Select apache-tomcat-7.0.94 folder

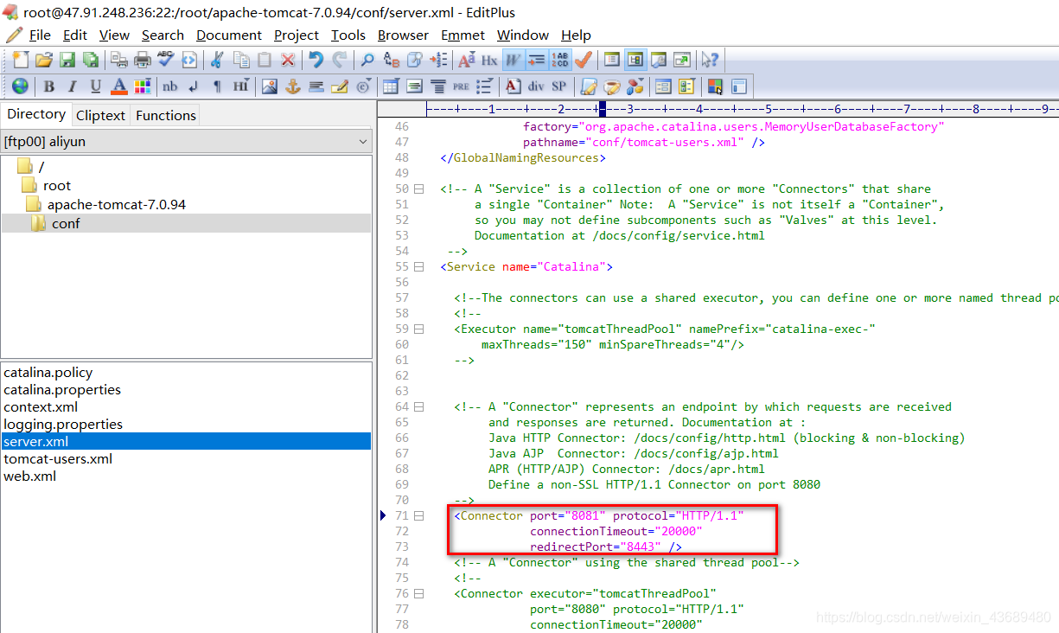pyautogui.click(x=117, y=204)
